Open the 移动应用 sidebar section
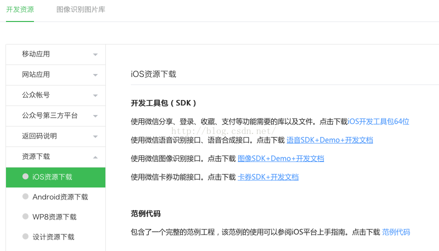The image size is (439, 251). click(x=56, y=54)
